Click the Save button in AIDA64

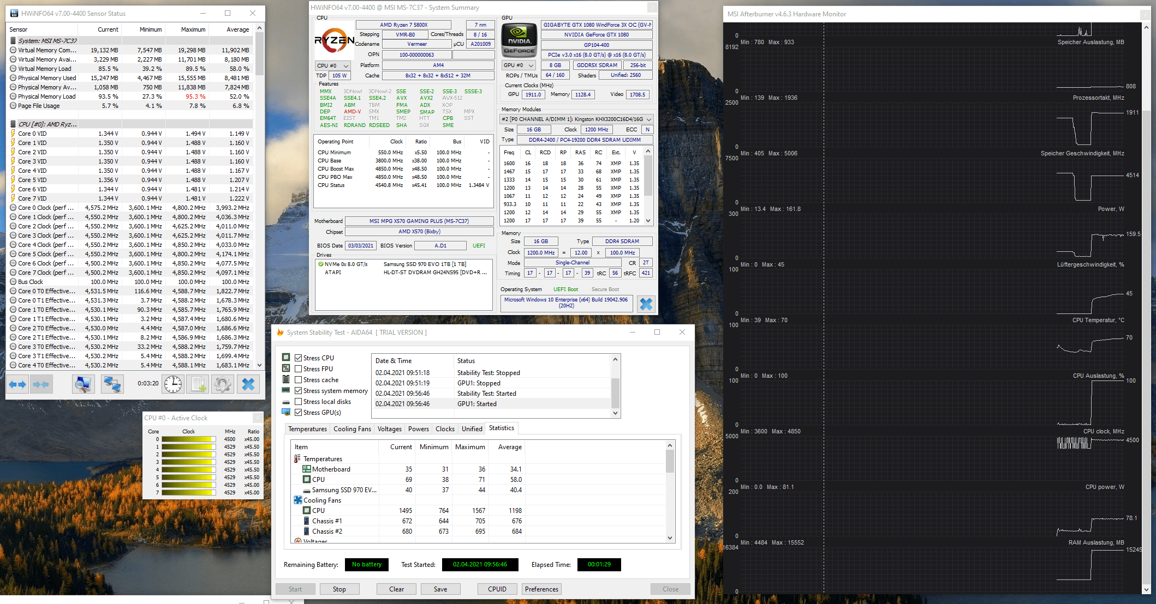[x=440, y=589]
